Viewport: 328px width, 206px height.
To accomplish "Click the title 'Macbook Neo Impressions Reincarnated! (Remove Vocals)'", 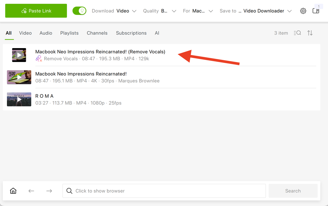I will coord(100,52).
